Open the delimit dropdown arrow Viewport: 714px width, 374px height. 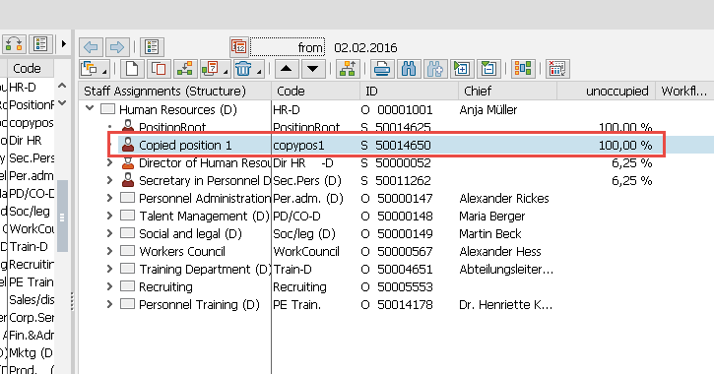point(226,72)
